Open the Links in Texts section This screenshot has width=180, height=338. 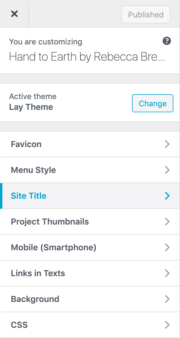coord(38,273)
